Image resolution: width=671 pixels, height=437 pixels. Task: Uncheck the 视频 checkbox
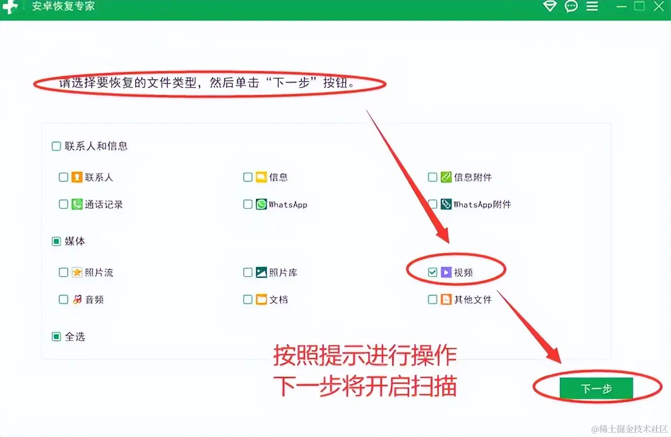click(x=432, y=273)
